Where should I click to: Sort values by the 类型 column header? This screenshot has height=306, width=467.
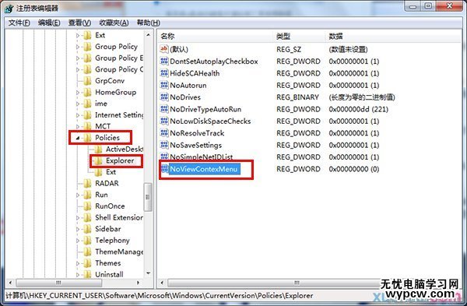coord(300,37)
